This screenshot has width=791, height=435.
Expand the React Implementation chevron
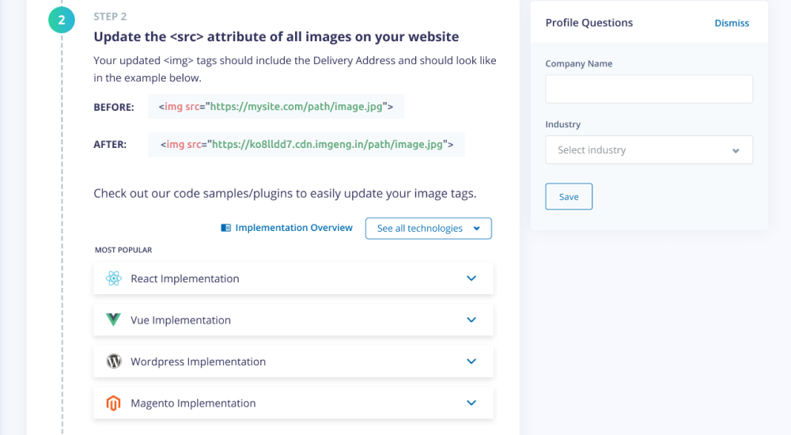click(x=471, y=278)
